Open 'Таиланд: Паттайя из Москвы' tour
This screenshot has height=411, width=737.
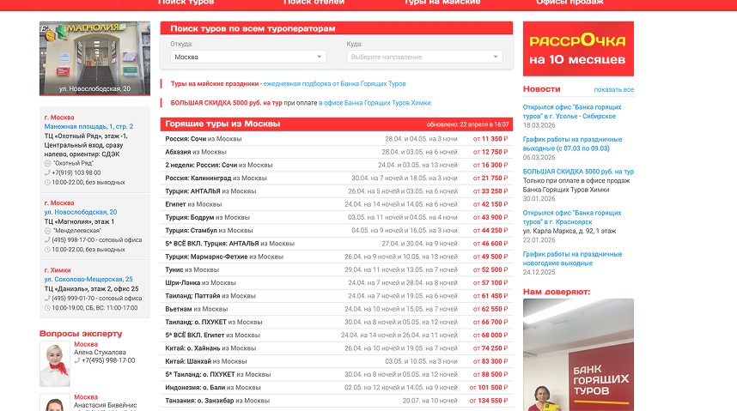tap(337, 296)
